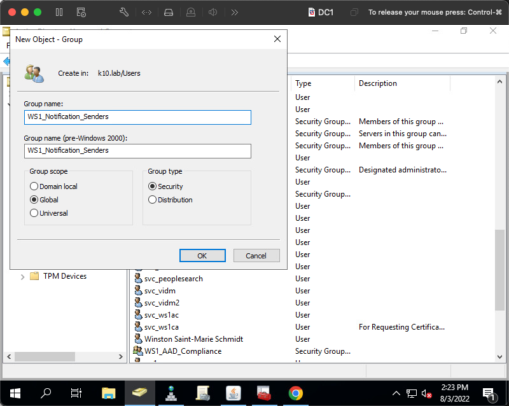
Task: Choose the Universal group scope
Action: pyautogui.click(x=34, y=213)
